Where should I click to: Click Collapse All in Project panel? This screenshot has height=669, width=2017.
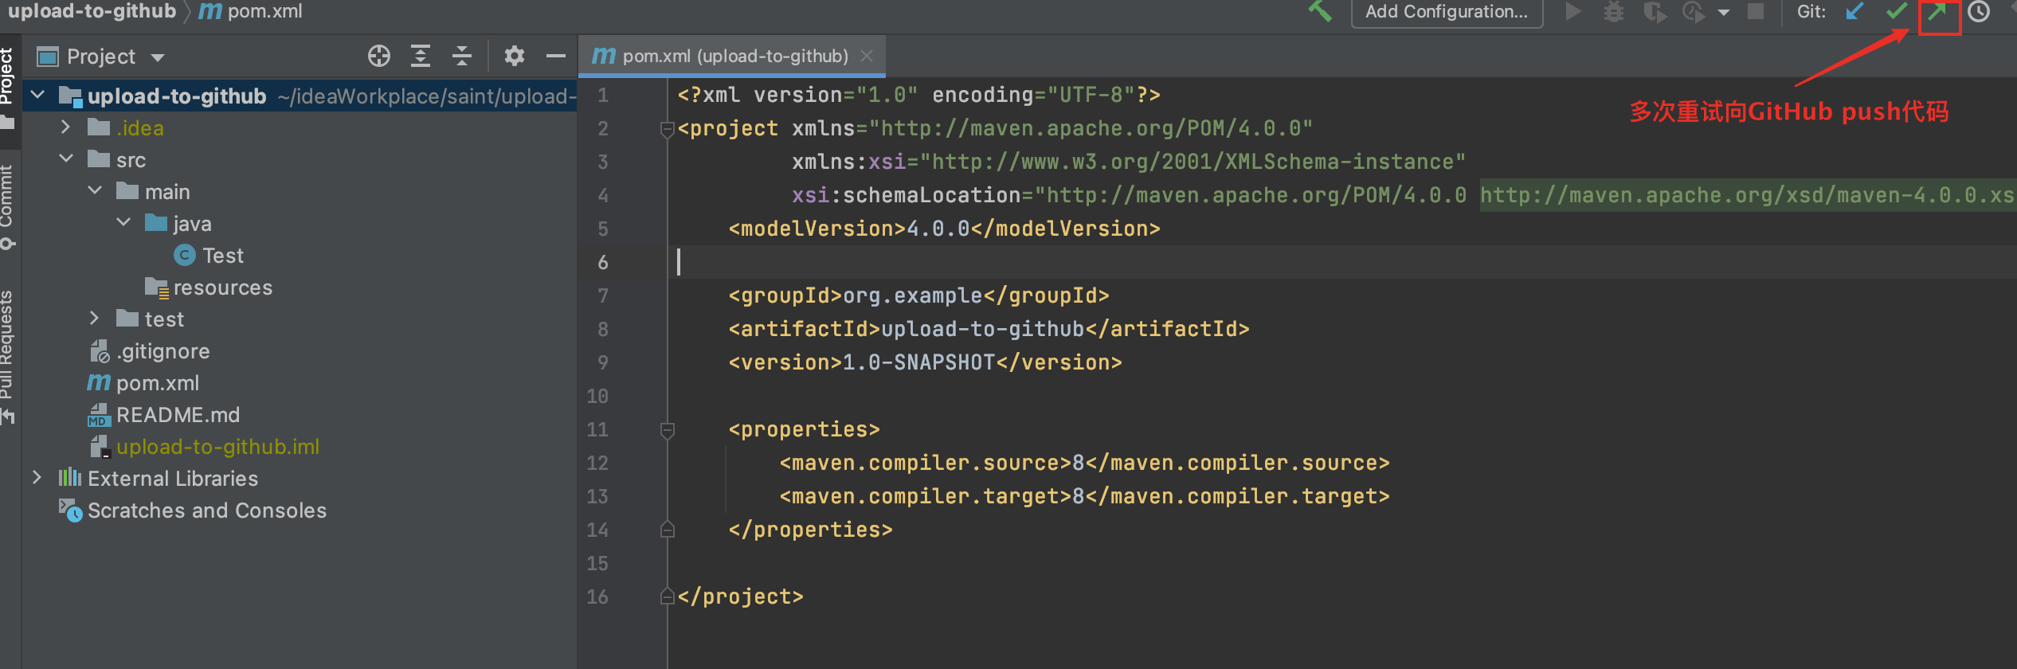click(x=462, y=56)
